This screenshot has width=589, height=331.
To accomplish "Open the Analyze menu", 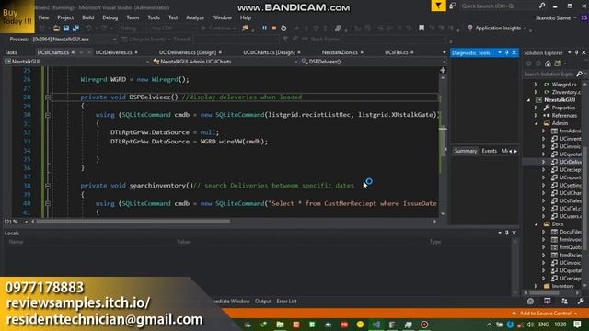I will pyautogui.click(x=195, y=17).
